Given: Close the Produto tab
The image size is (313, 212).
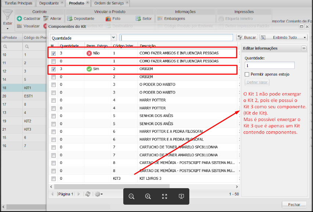Looking at the screenshot, I should [87, 3].
